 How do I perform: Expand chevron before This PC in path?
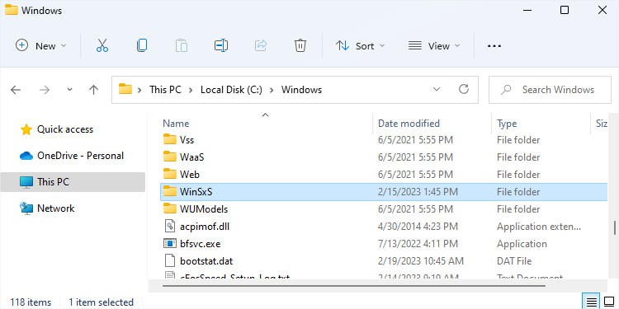tap(139, 90)
